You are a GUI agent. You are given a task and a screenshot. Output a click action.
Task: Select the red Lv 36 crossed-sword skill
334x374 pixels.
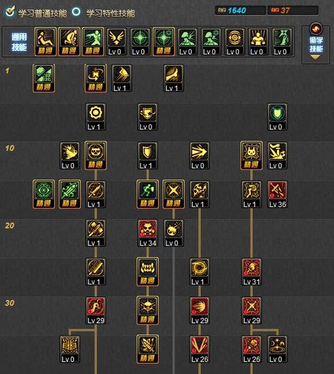278,194
